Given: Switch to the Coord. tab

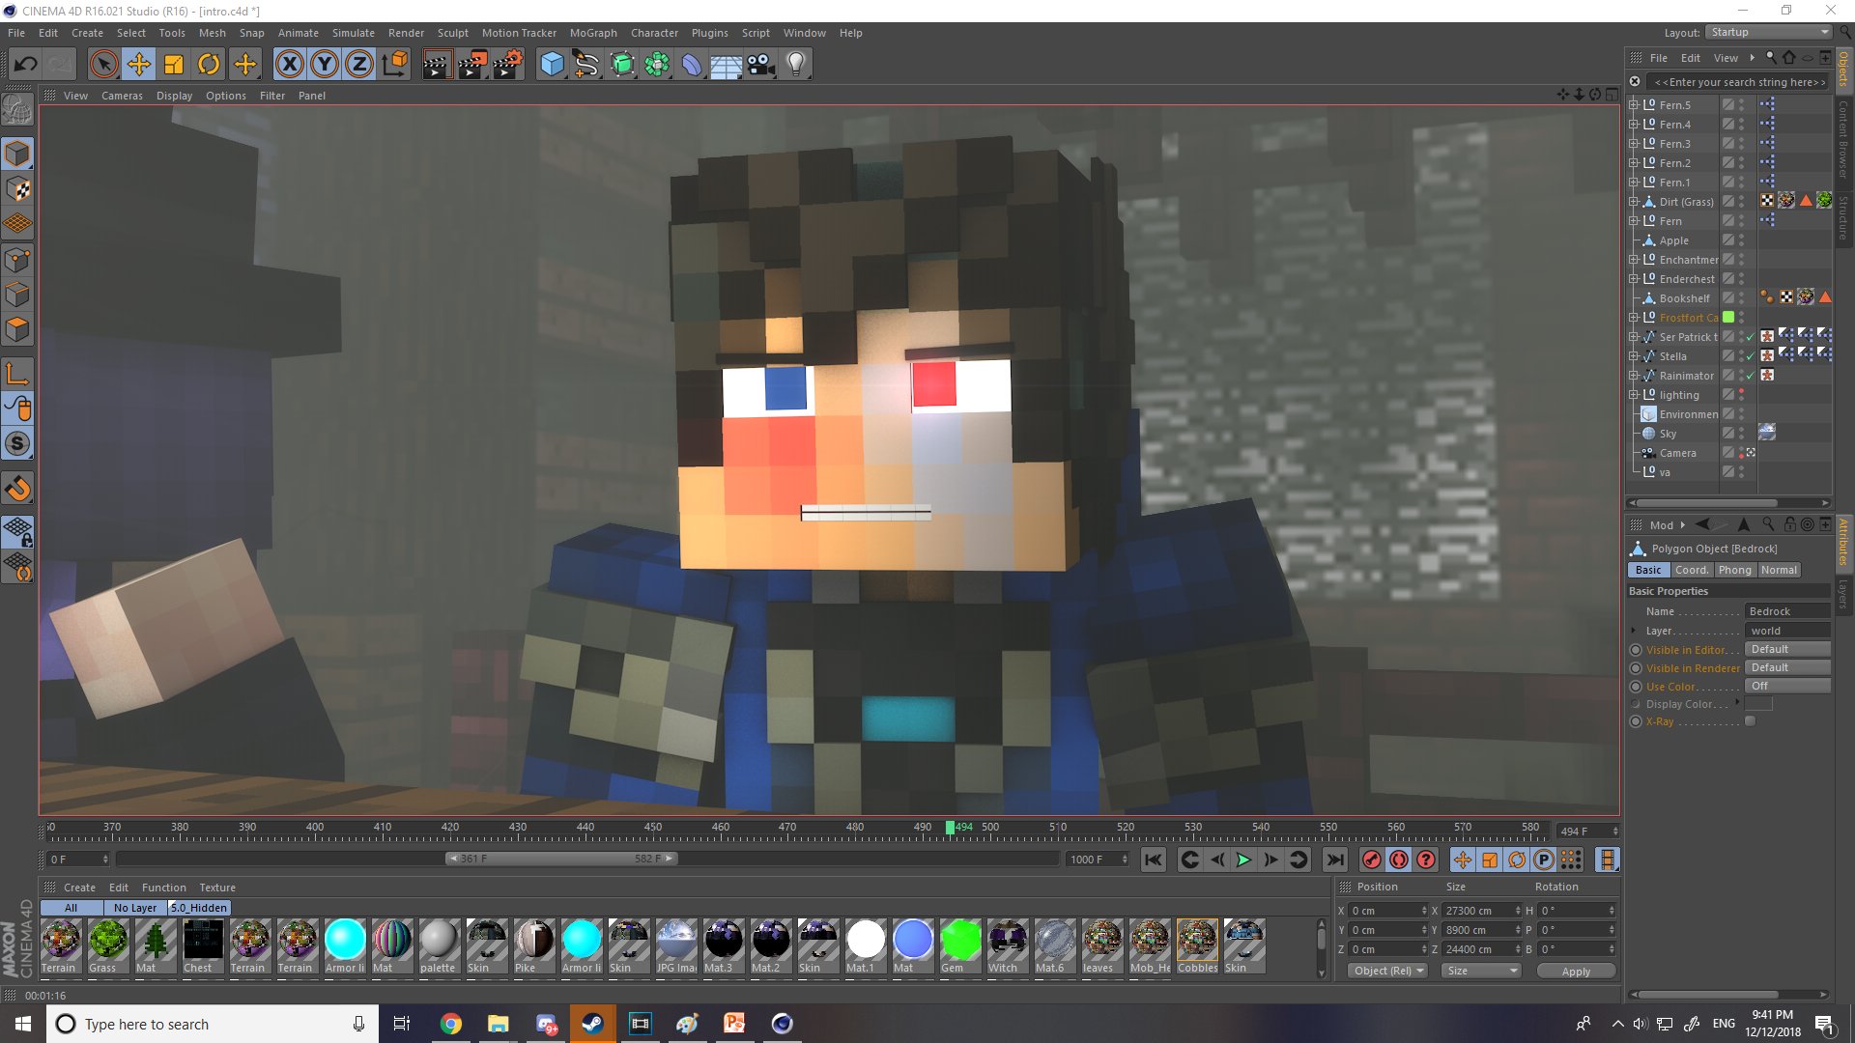Looking at the screenshot, I should click(x=1691, y=570).
